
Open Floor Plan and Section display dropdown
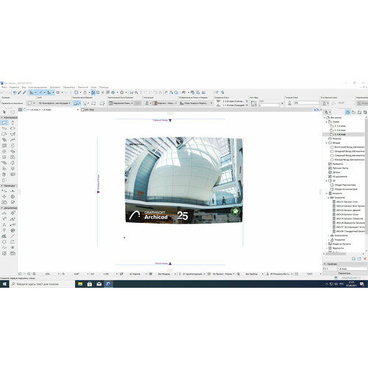point(196,103)
